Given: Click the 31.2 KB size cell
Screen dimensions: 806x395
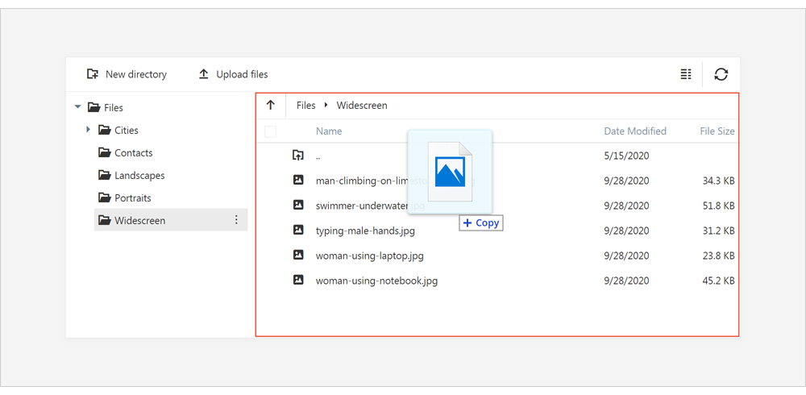Looking at the screenshot, I should tap(719, 231).
